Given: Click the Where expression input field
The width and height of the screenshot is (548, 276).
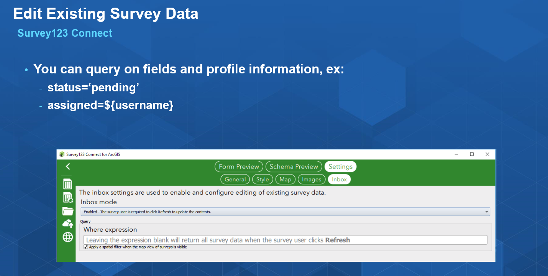Looking at the screenshot, I should 285,240.
